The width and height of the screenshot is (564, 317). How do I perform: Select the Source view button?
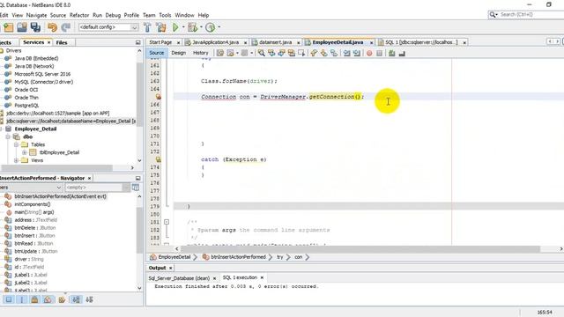157,53
